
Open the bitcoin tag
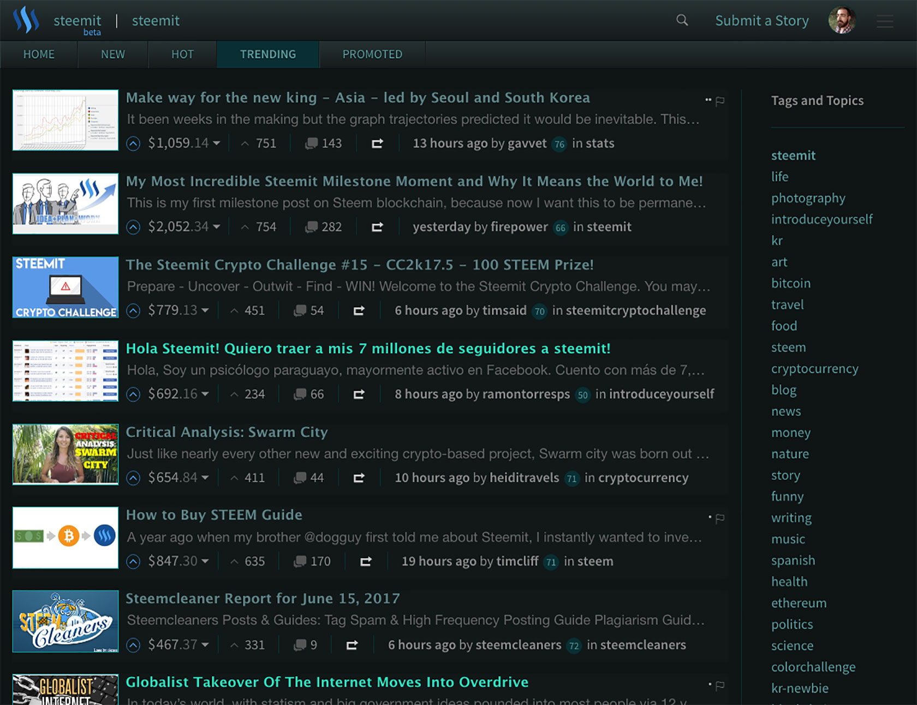coord(791,283)
